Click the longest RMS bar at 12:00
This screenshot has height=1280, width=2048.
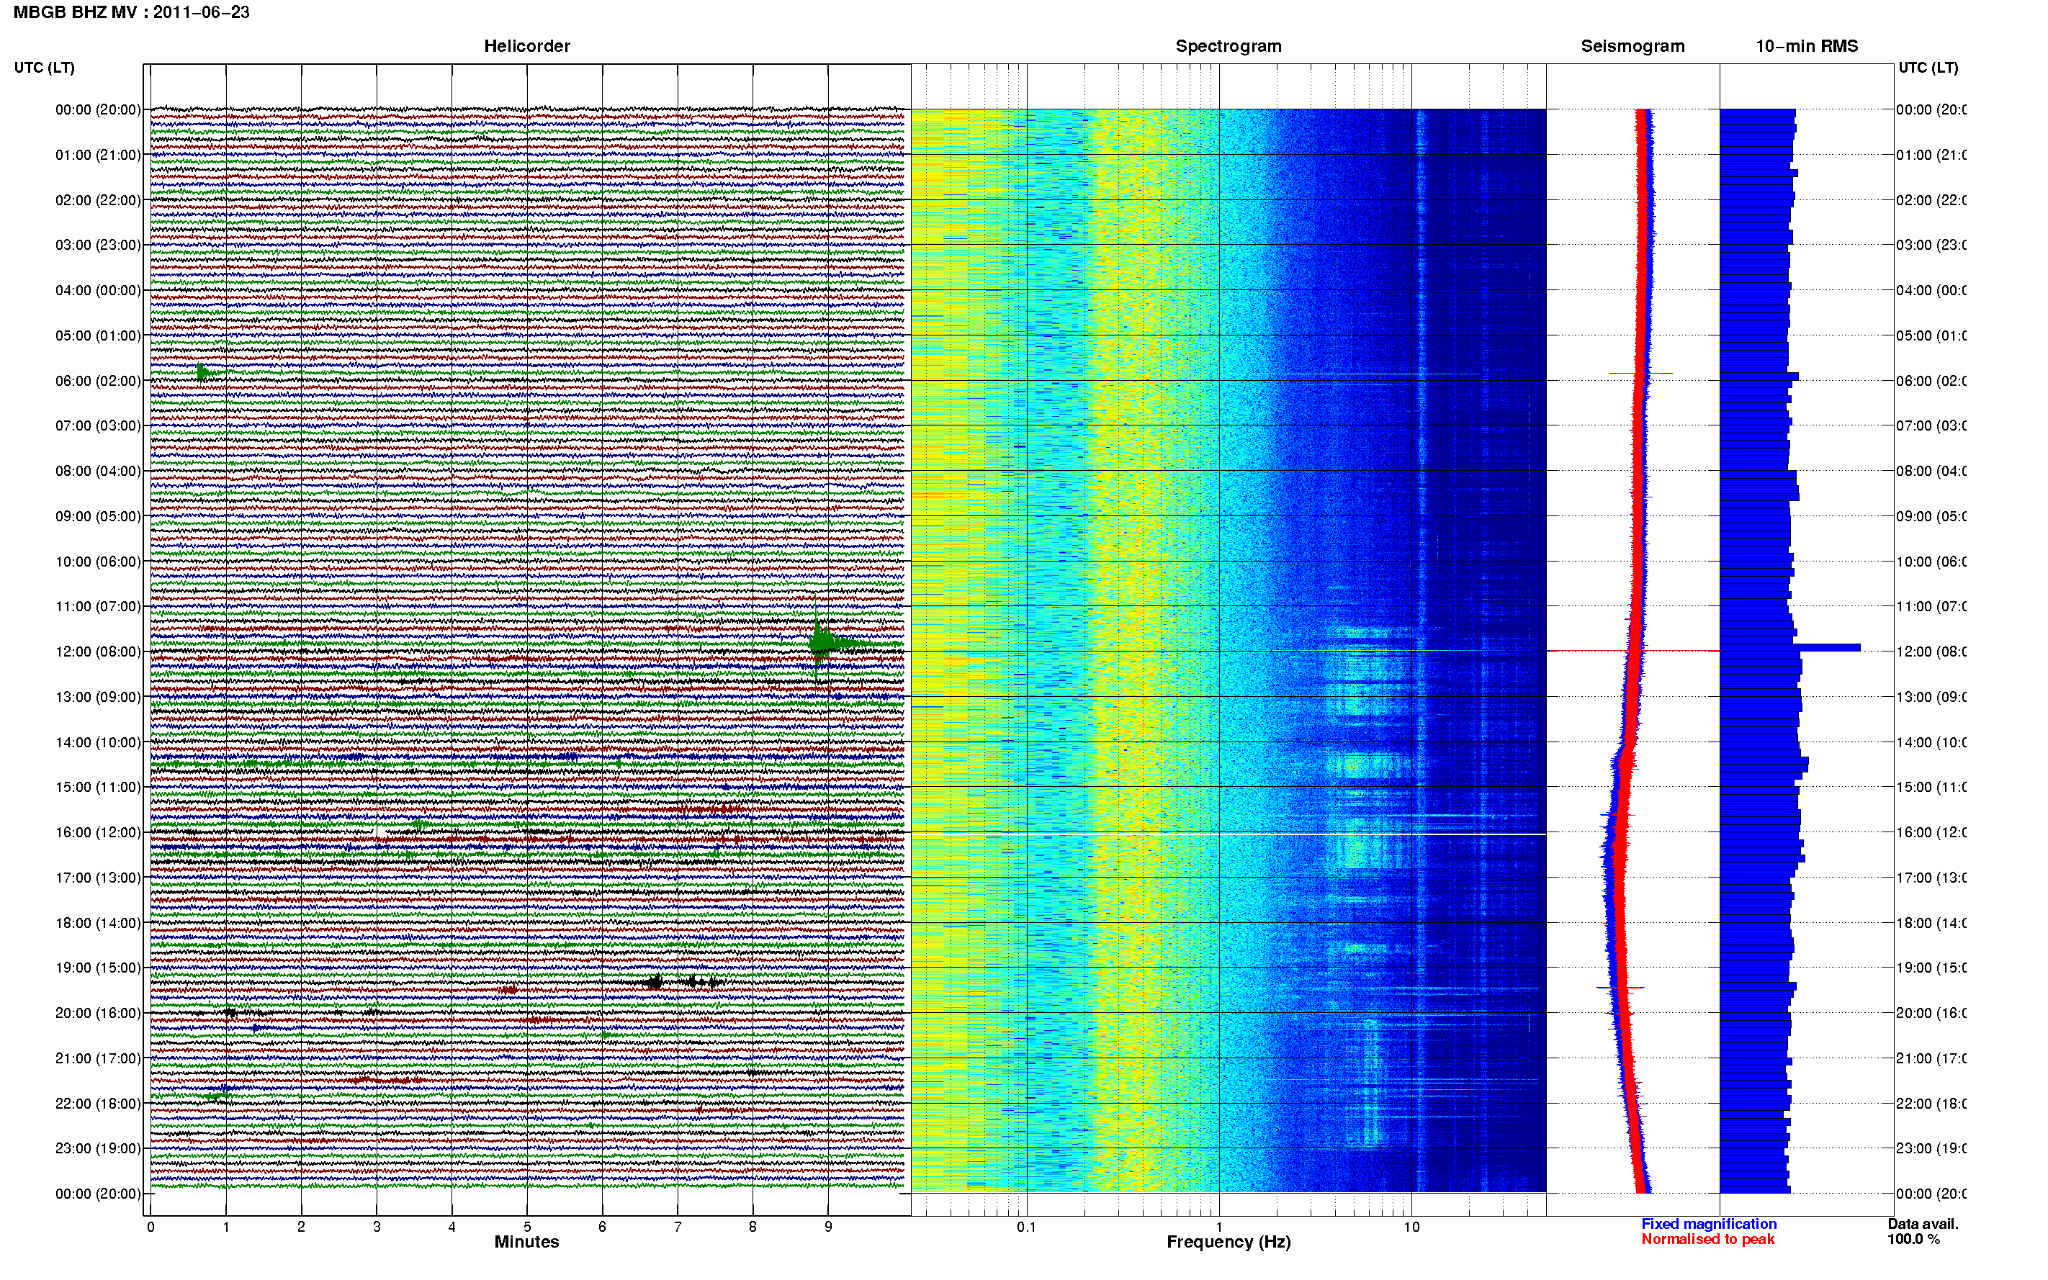[1789, 648]
